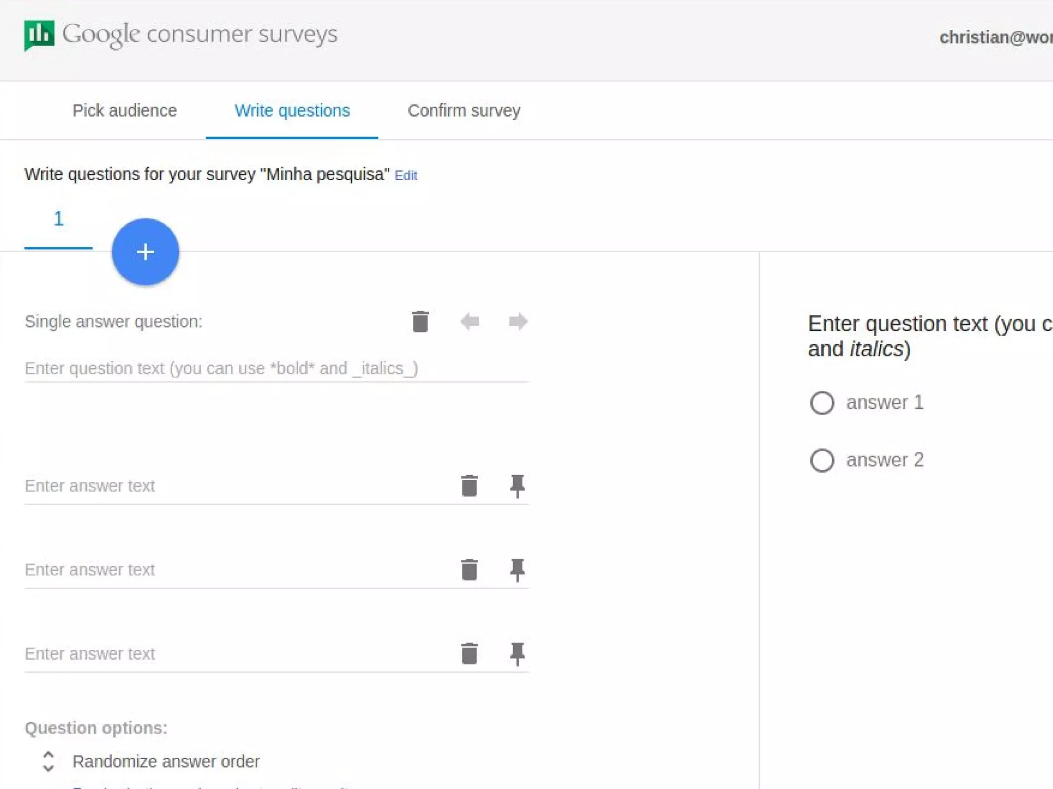Move question left with arrow icon
This screenshot has width=1053, height=789.
tap(469, 322)
